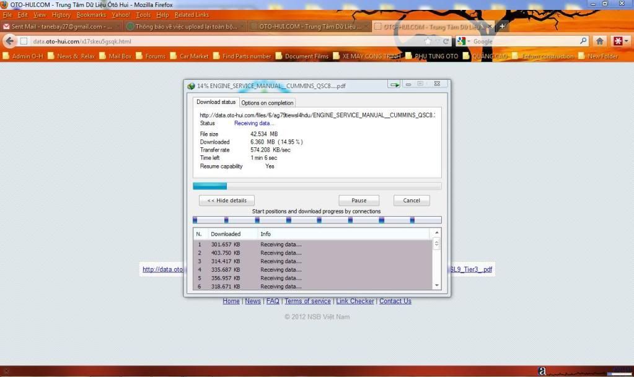
Task: Pause the current download
Action: [359, 201]
